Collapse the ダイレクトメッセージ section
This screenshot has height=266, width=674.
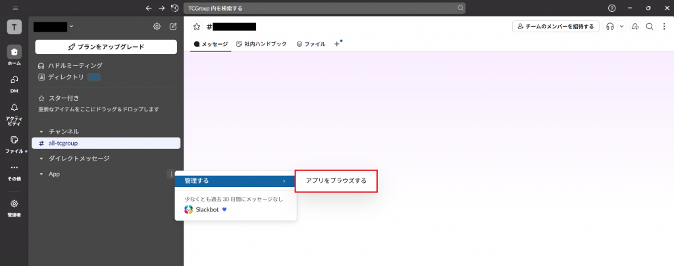point(41,159)
